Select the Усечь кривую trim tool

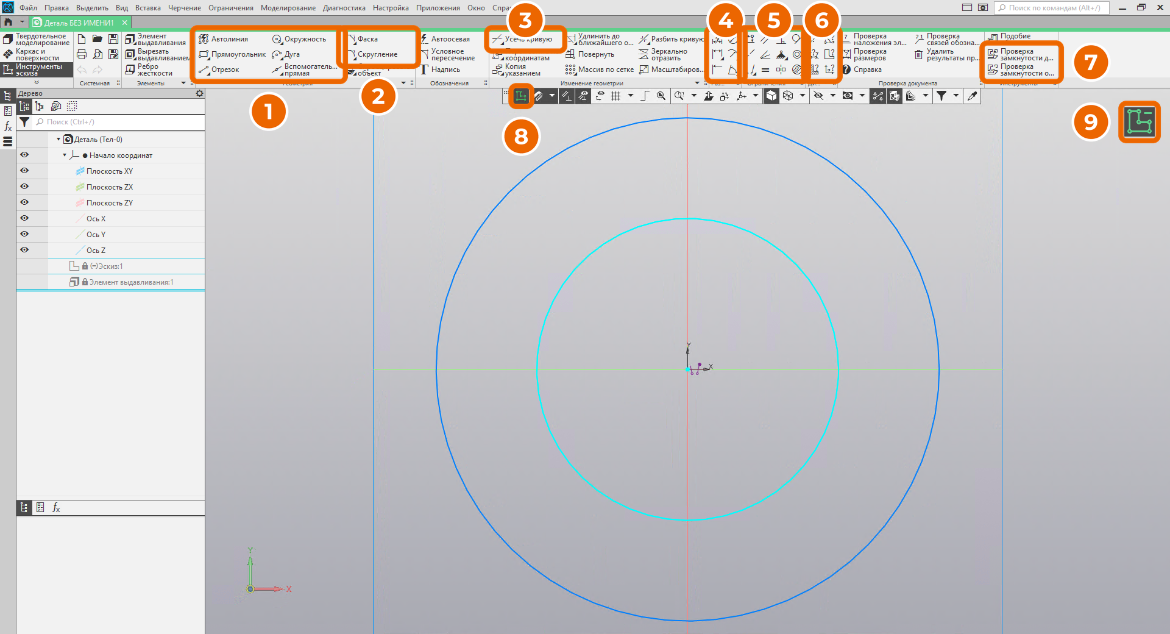523,39
